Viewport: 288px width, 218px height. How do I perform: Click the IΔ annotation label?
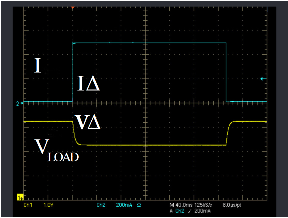(x=88, y=84)
